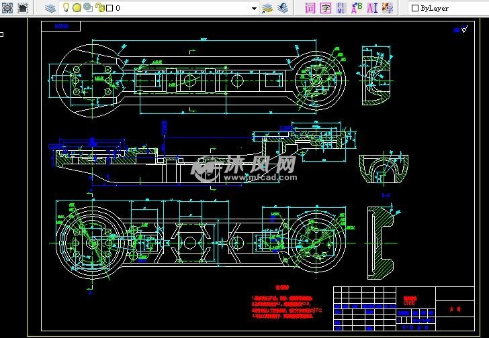Open the Layer Properties Manager stack icon

click(x=51, y=8)
